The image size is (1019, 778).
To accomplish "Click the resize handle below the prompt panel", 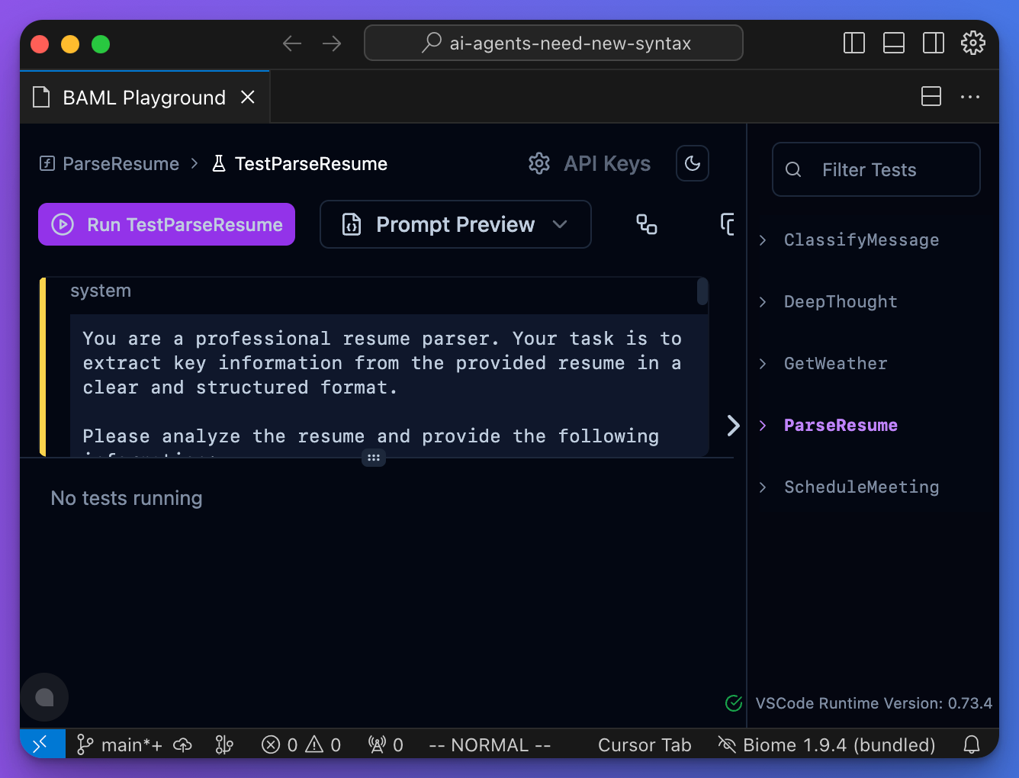I will (x=374, y=458).
